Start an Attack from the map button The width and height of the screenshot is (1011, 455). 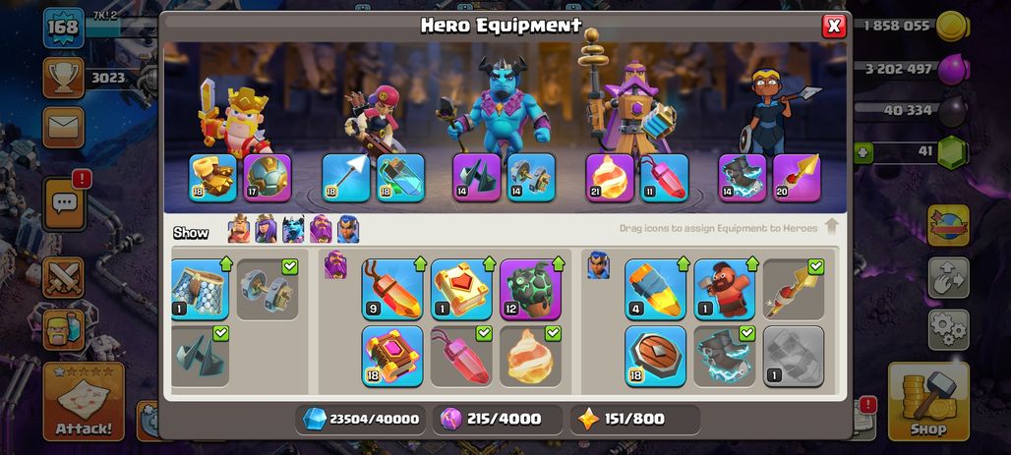point(84,402)
